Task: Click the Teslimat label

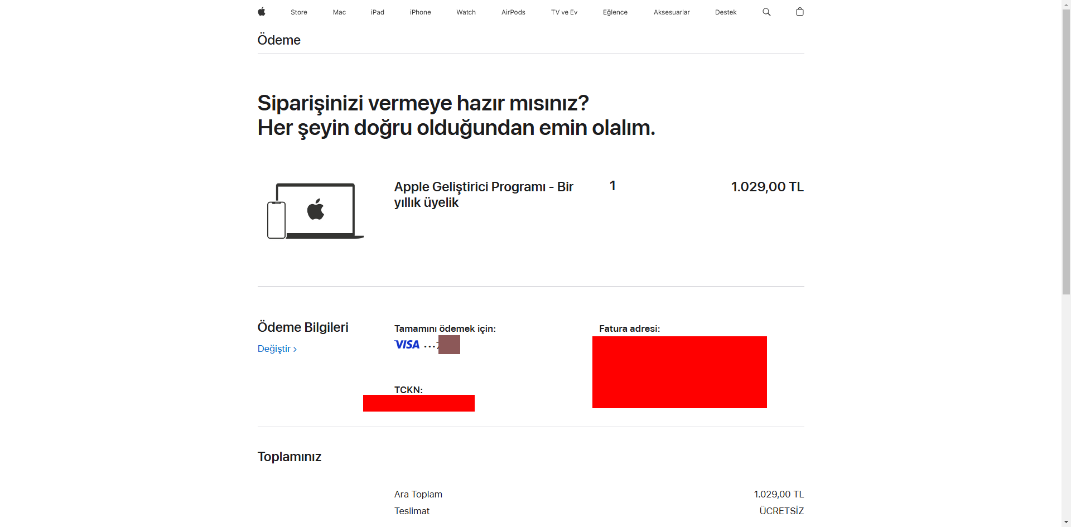Action: click(x=412, y=511)
